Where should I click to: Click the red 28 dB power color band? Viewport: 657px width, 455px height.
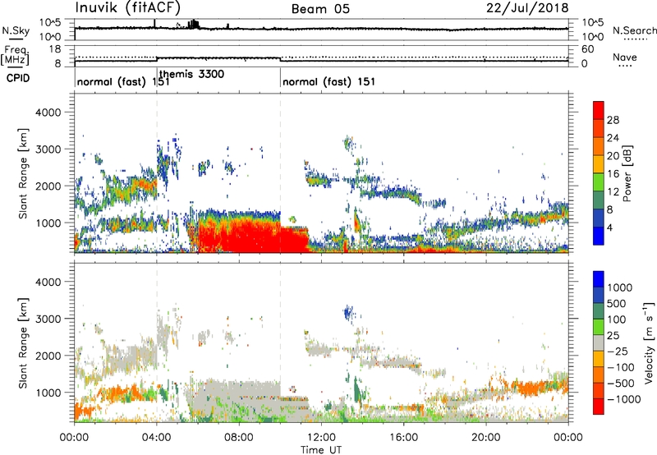click(x=599, y=111)
